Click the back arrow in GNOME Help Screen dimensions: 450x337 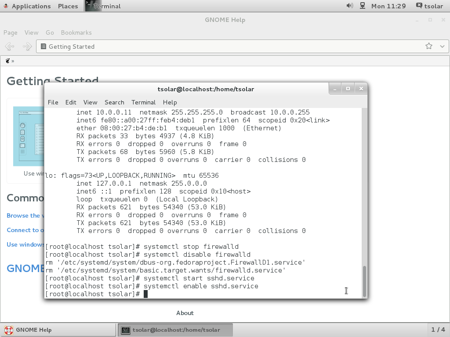10,46
